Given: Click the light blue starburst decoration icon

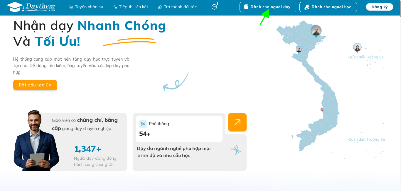Looking at the screenshot, I should (236, 150).
